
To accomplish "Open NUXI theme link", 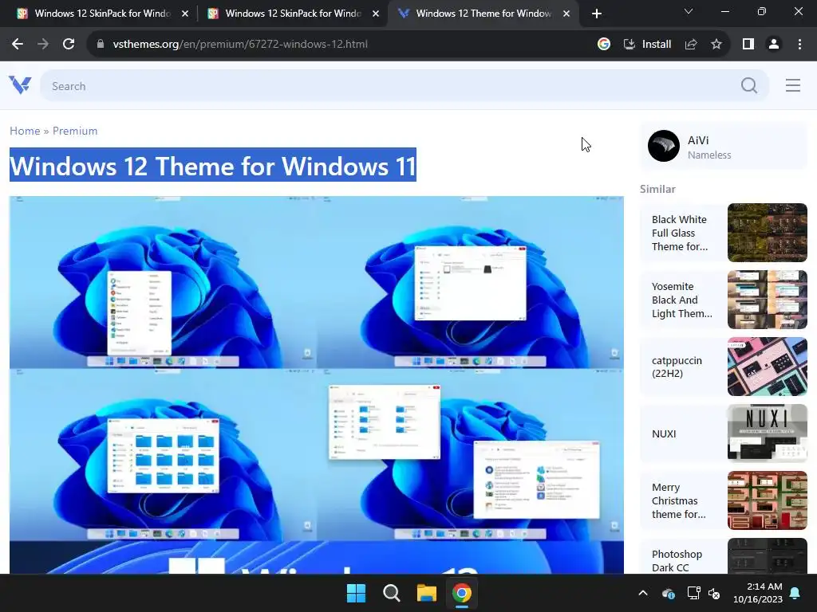I will (664, 434).
